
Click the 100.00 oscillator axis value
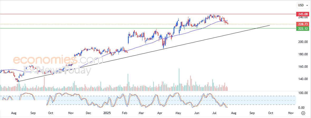tap(303, 93)
